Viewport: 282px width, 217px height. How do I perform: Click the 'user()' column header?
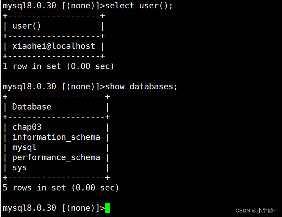(26, 26)
